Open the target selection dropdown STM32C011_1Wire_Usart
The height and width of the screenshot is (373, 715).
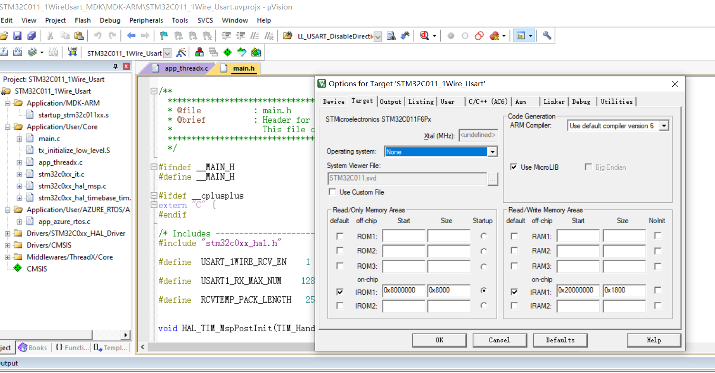click(x=167, y=53)
